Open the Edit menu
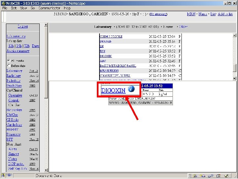 tap(14, 8)
